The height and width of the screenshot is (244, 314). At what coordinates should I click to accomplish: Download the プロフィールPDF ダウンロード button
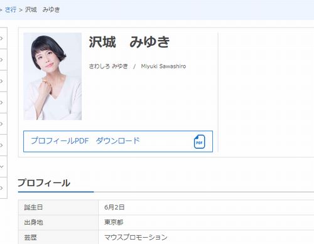pyautogui.click(x=118, y=141)
